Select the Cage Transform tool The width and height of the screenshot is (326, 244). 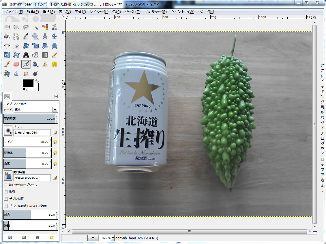(x=16, y=55)
